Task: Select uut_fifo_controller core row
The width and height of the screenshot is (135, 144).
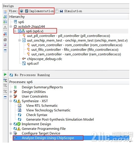Action: [75, 50]
